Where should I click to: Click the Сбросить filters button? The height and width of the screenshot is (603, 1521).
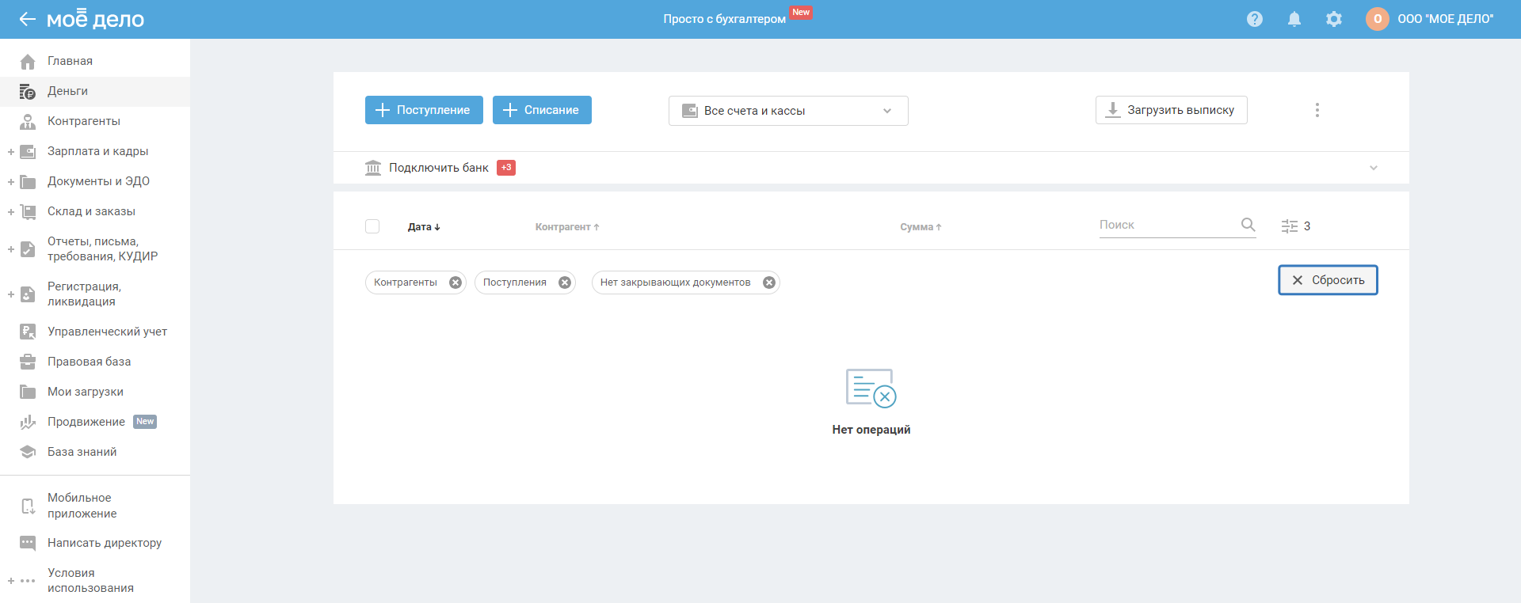pos(1328,280)
